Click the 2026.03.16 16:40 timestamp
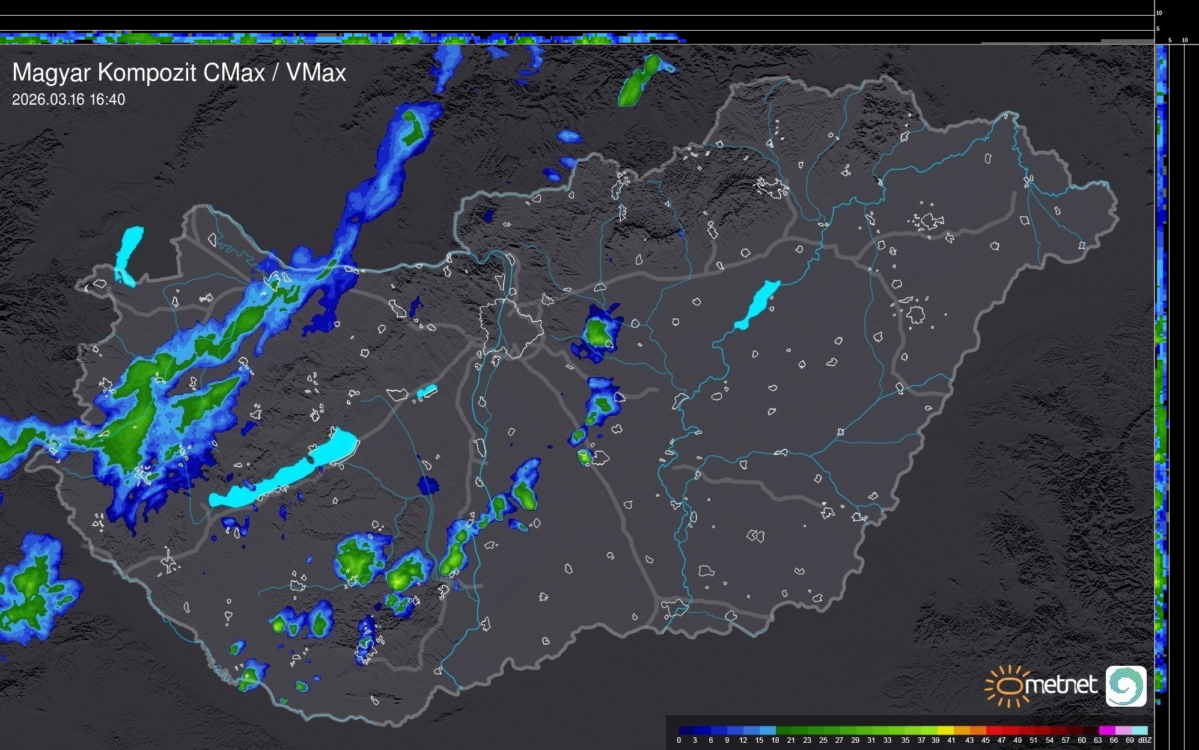 pyautogui.click(x=69, y=99)
